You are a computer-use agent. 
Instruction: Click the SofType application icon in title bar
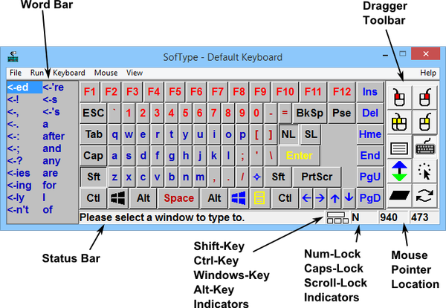13,56
